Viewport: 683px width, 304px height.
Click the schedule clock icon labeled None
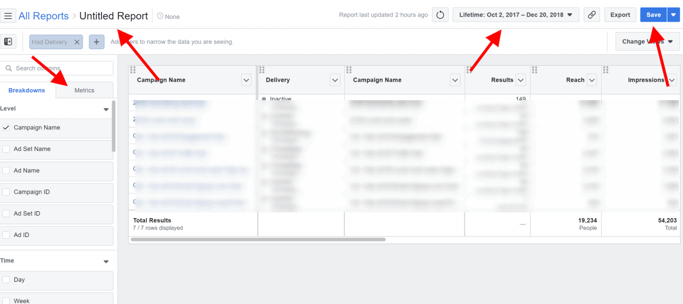160,17
